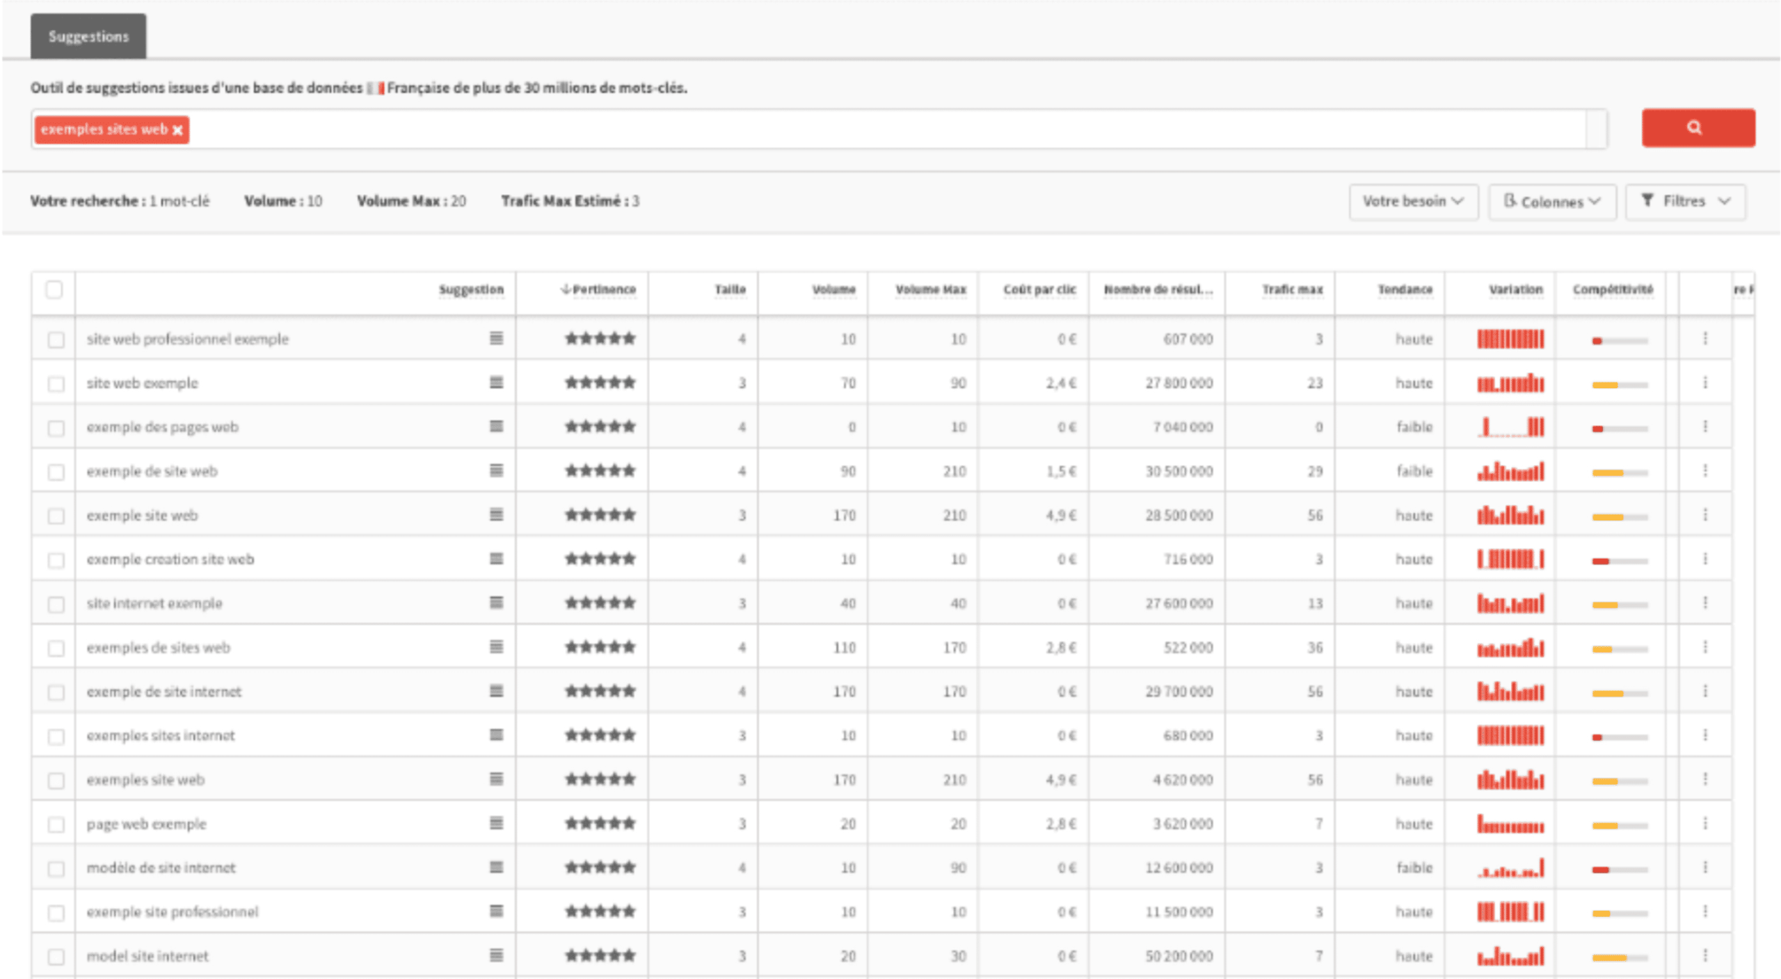Image resolution: width=1781 pixels, height=979 pixels.
Task: Open list icon for 'exemple des pages web'
Action: point(496,426)
